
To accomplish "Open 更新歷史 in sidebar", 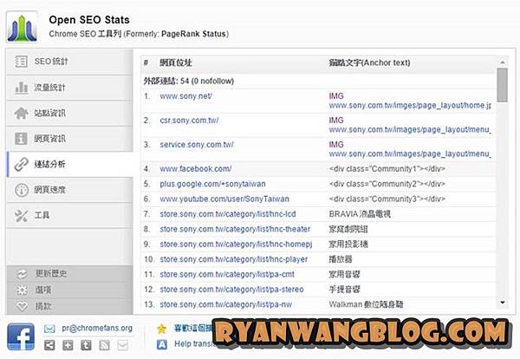I will 69,274.
